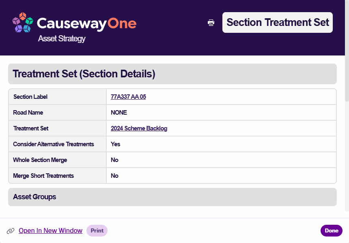Click the CausewayOne logo cubes icon
This screenshot has height=243, width=349.
click(23, 22)
